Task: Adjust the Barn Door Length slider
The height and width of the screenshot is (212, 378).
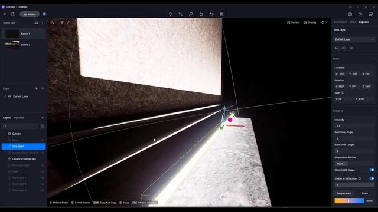Action: point(354,151)
